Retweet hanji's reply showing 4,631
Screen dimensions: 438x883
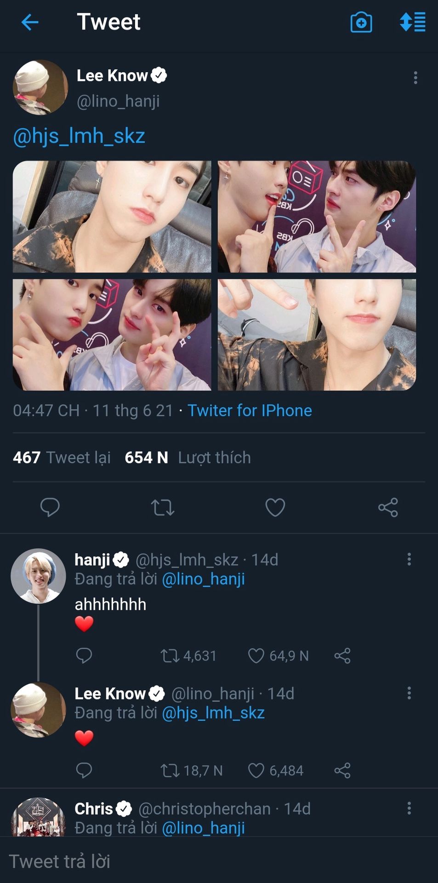click(x=170, y=655)
